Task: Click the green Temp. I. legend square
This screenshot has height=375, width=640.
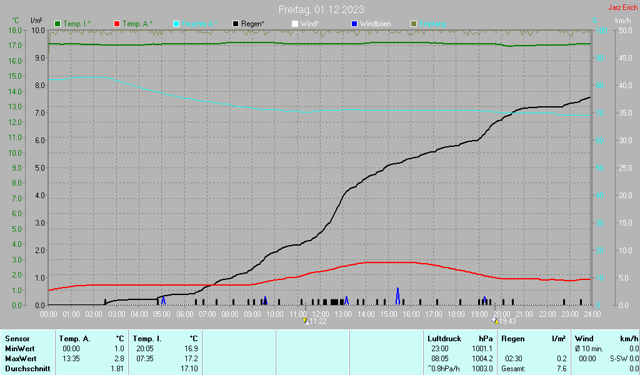Action: 58,24
